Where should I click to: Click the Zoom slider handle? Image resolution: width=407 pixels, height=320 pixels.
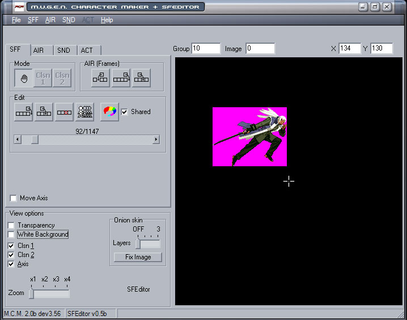(x=32, y=293)
